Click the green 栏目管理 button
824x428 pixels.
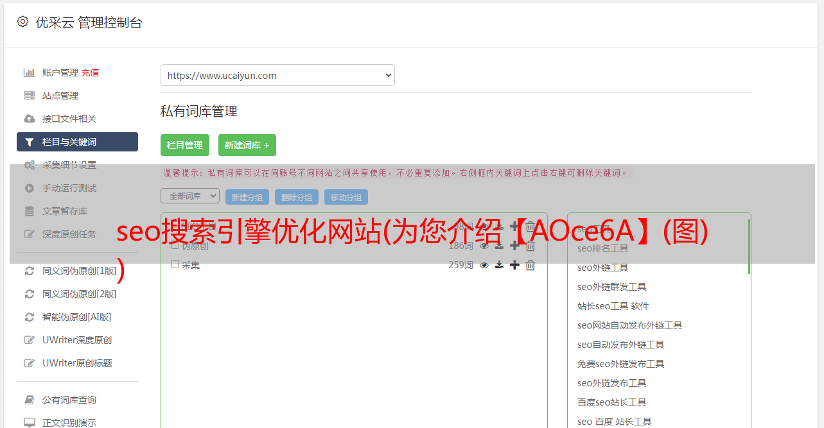(x=185, y=145)
